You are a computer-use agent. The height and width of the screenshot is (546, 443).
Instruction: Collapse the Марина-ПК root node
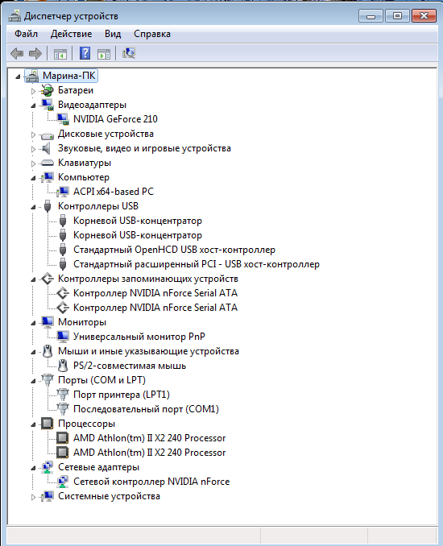point(18,77)
